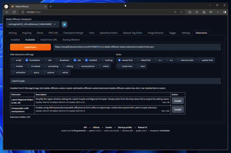231x153 pixels.
Task: Enable the editing tag checkbox
Action: [64, 66]
